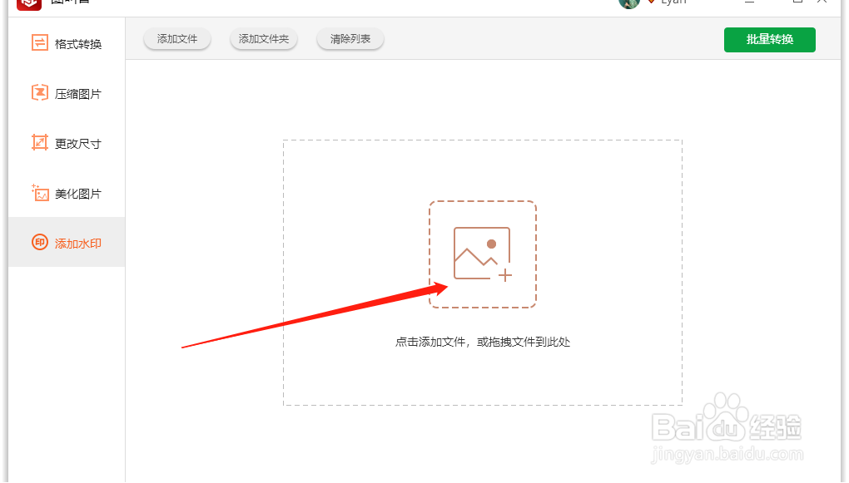
Task: Click the 添加文件夹 button
Action: pos(264,39)
